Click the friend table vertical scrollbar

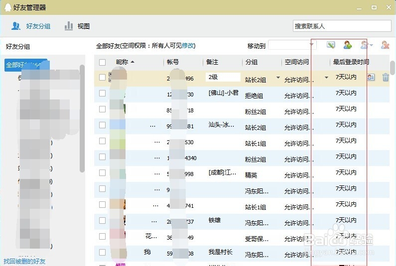(x=392, y=68)
